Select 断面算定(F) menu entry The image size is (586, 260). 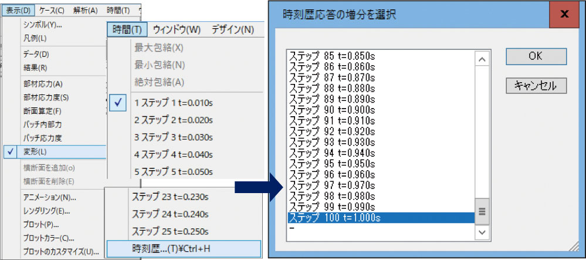tap(42, 111)
